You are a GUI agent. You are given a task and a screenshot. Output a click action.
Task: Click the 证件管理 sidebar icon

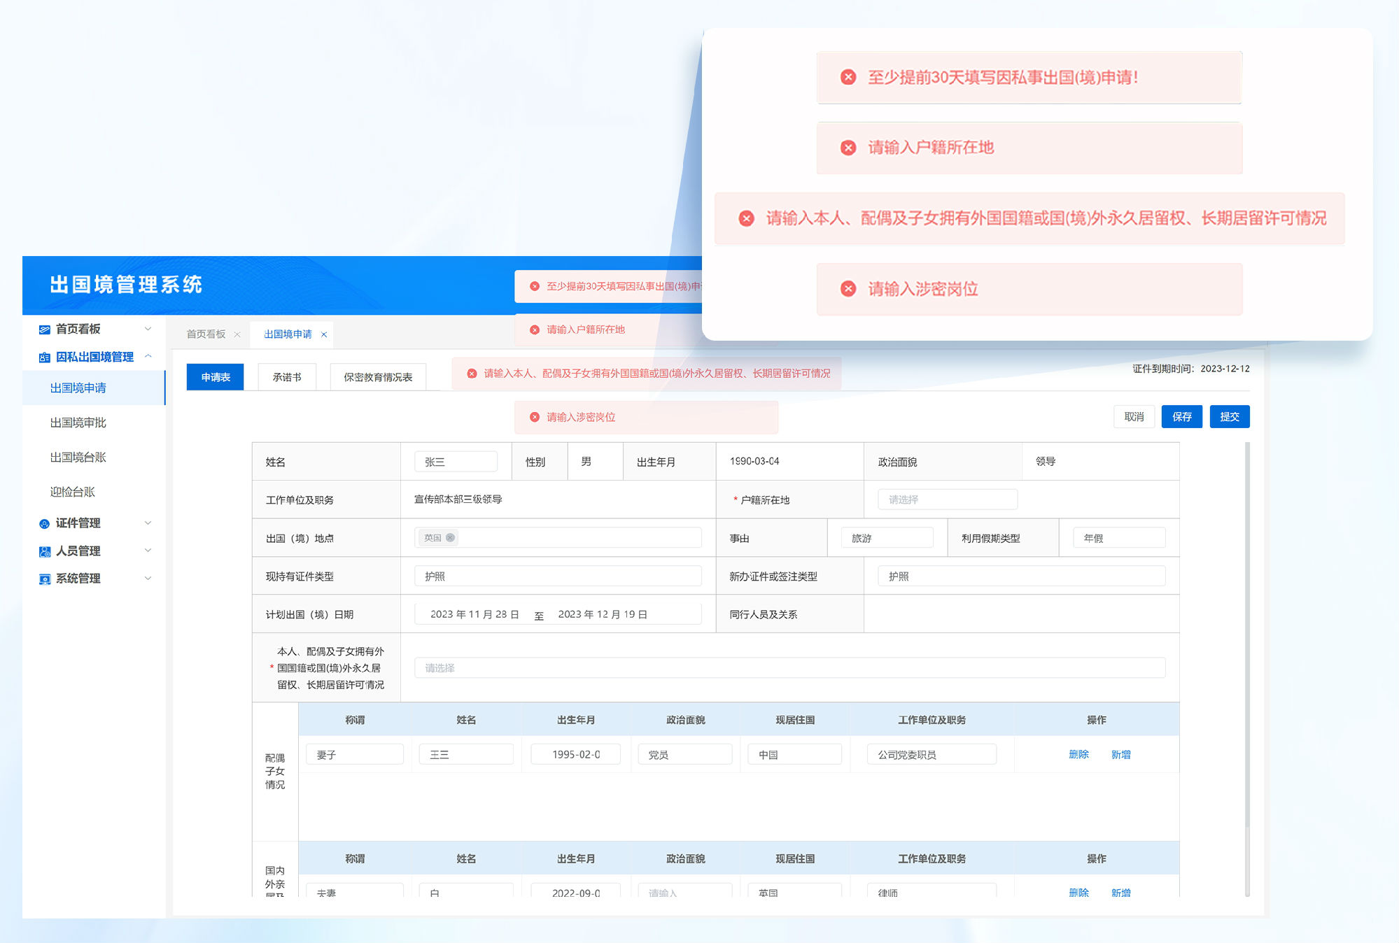tap(44, 524)
